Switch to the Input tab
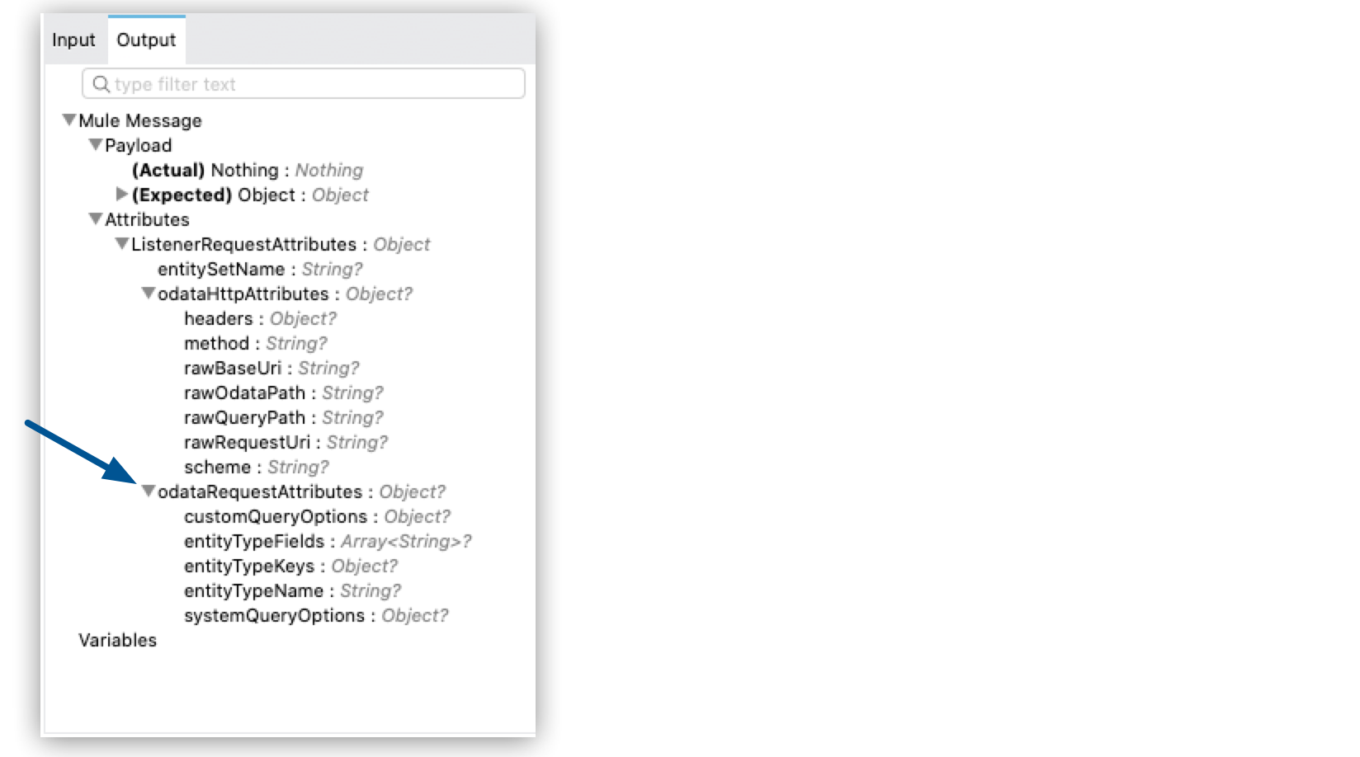The height and width of the screenshot is (757, 1360). point(73,39)
